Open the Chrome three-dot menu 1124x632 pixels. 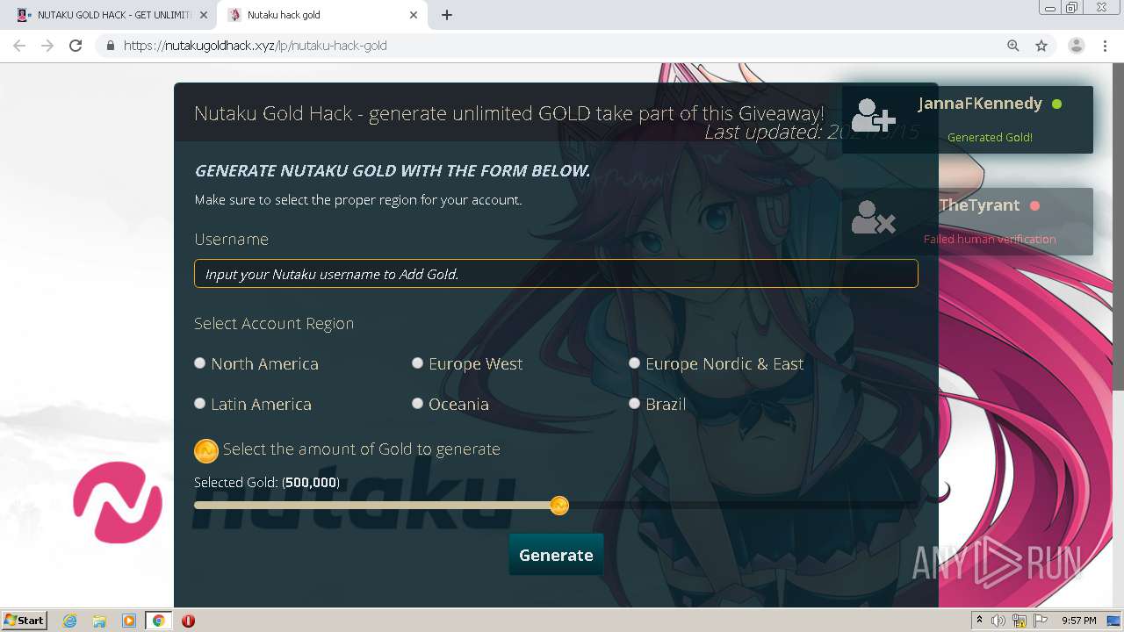click(x=1105, y=46)
